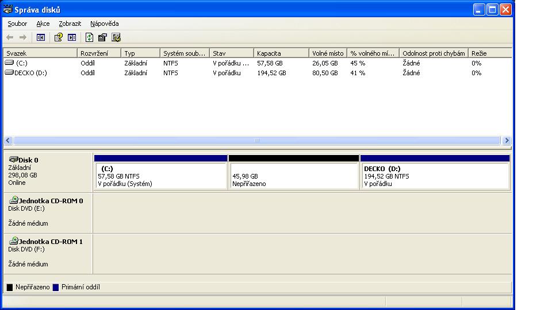Open the Akce menu
Image resolution: width=552 pixels, height=310 pixels.
pos(43,24)
